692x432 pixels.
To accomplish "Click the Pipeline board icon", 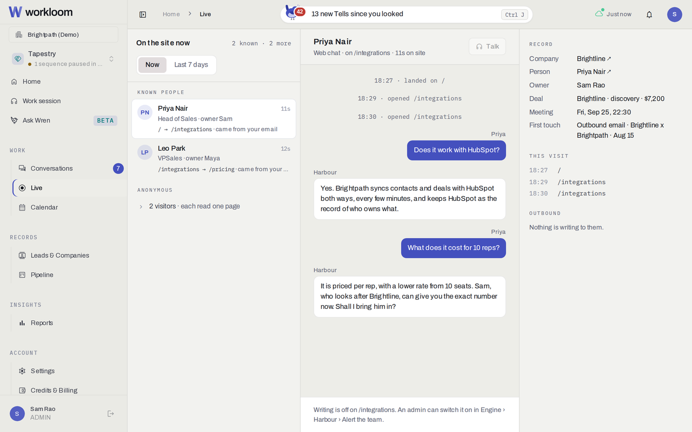I will coord(22,275).
